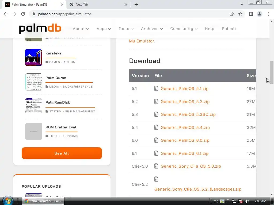Download Generic_Sony_Clie_OS_5.2_(Landscape).zip
Viewport: 274px width, 205px height.
click(198, 189)
